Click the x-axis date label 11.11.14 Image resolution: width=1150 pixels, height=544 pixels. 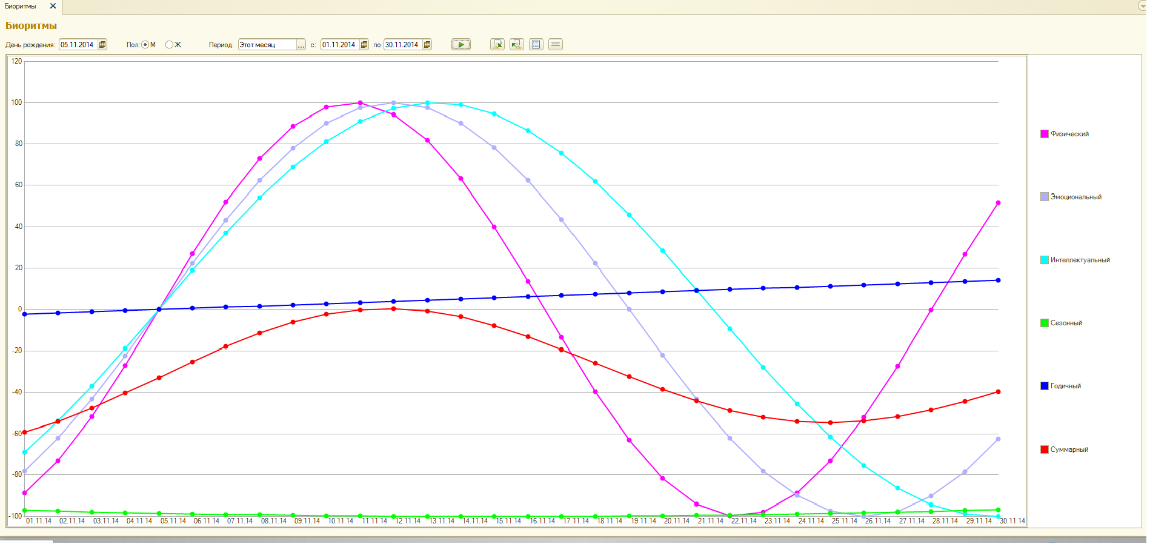(374, 521)
